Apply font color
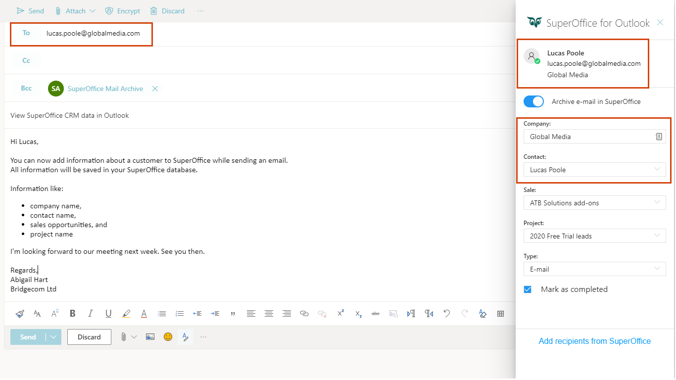The height and width of the screenshot is (380, 676). (144, 313)
